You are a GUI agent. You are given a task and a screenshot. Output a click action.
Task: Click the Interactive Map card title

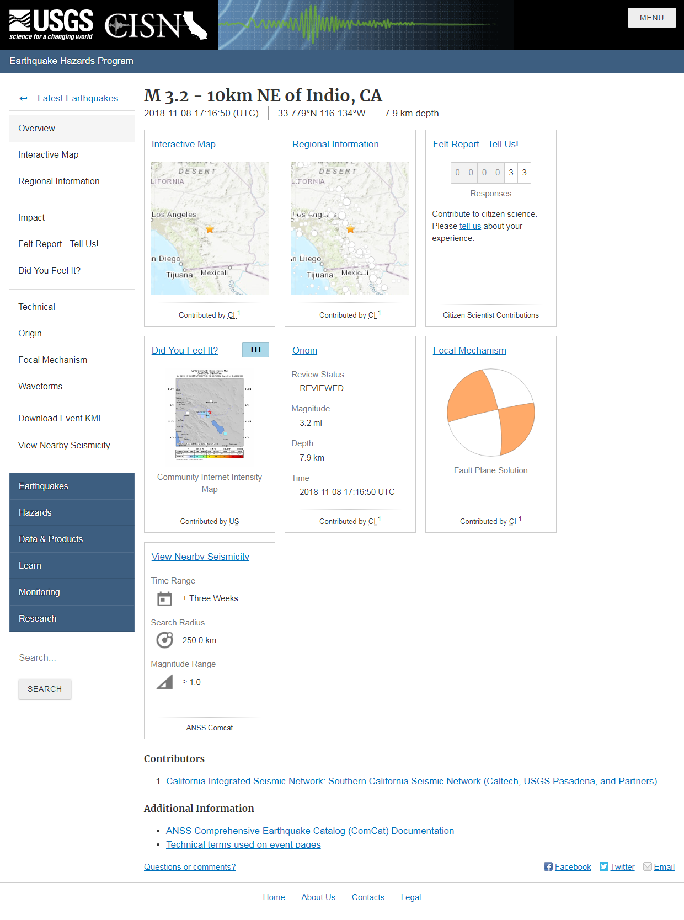point(184,144)
